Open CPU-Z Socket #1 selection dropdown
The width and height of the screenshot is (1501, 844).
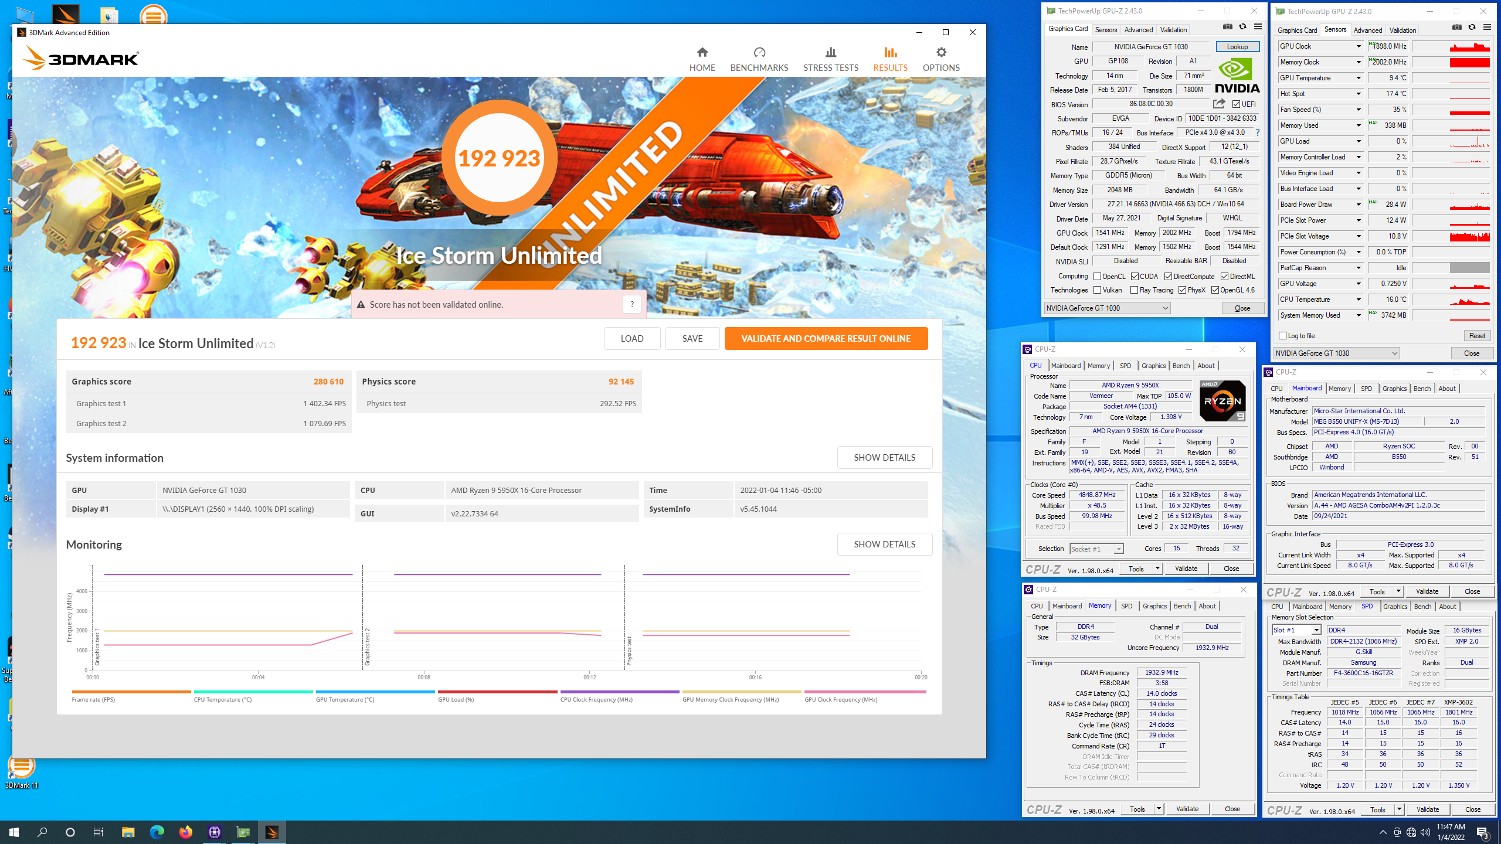click(1096, 549)
